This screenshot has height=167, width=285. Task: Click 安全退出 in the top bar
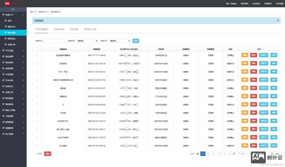pyautogui.click(x=256, y=3)
